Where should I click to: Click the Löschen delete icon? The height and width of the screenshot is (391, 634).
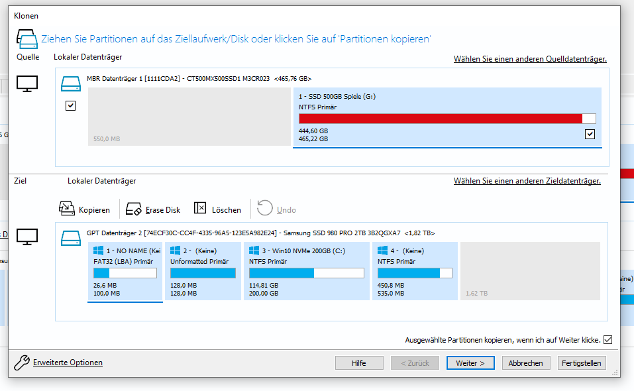200,208
